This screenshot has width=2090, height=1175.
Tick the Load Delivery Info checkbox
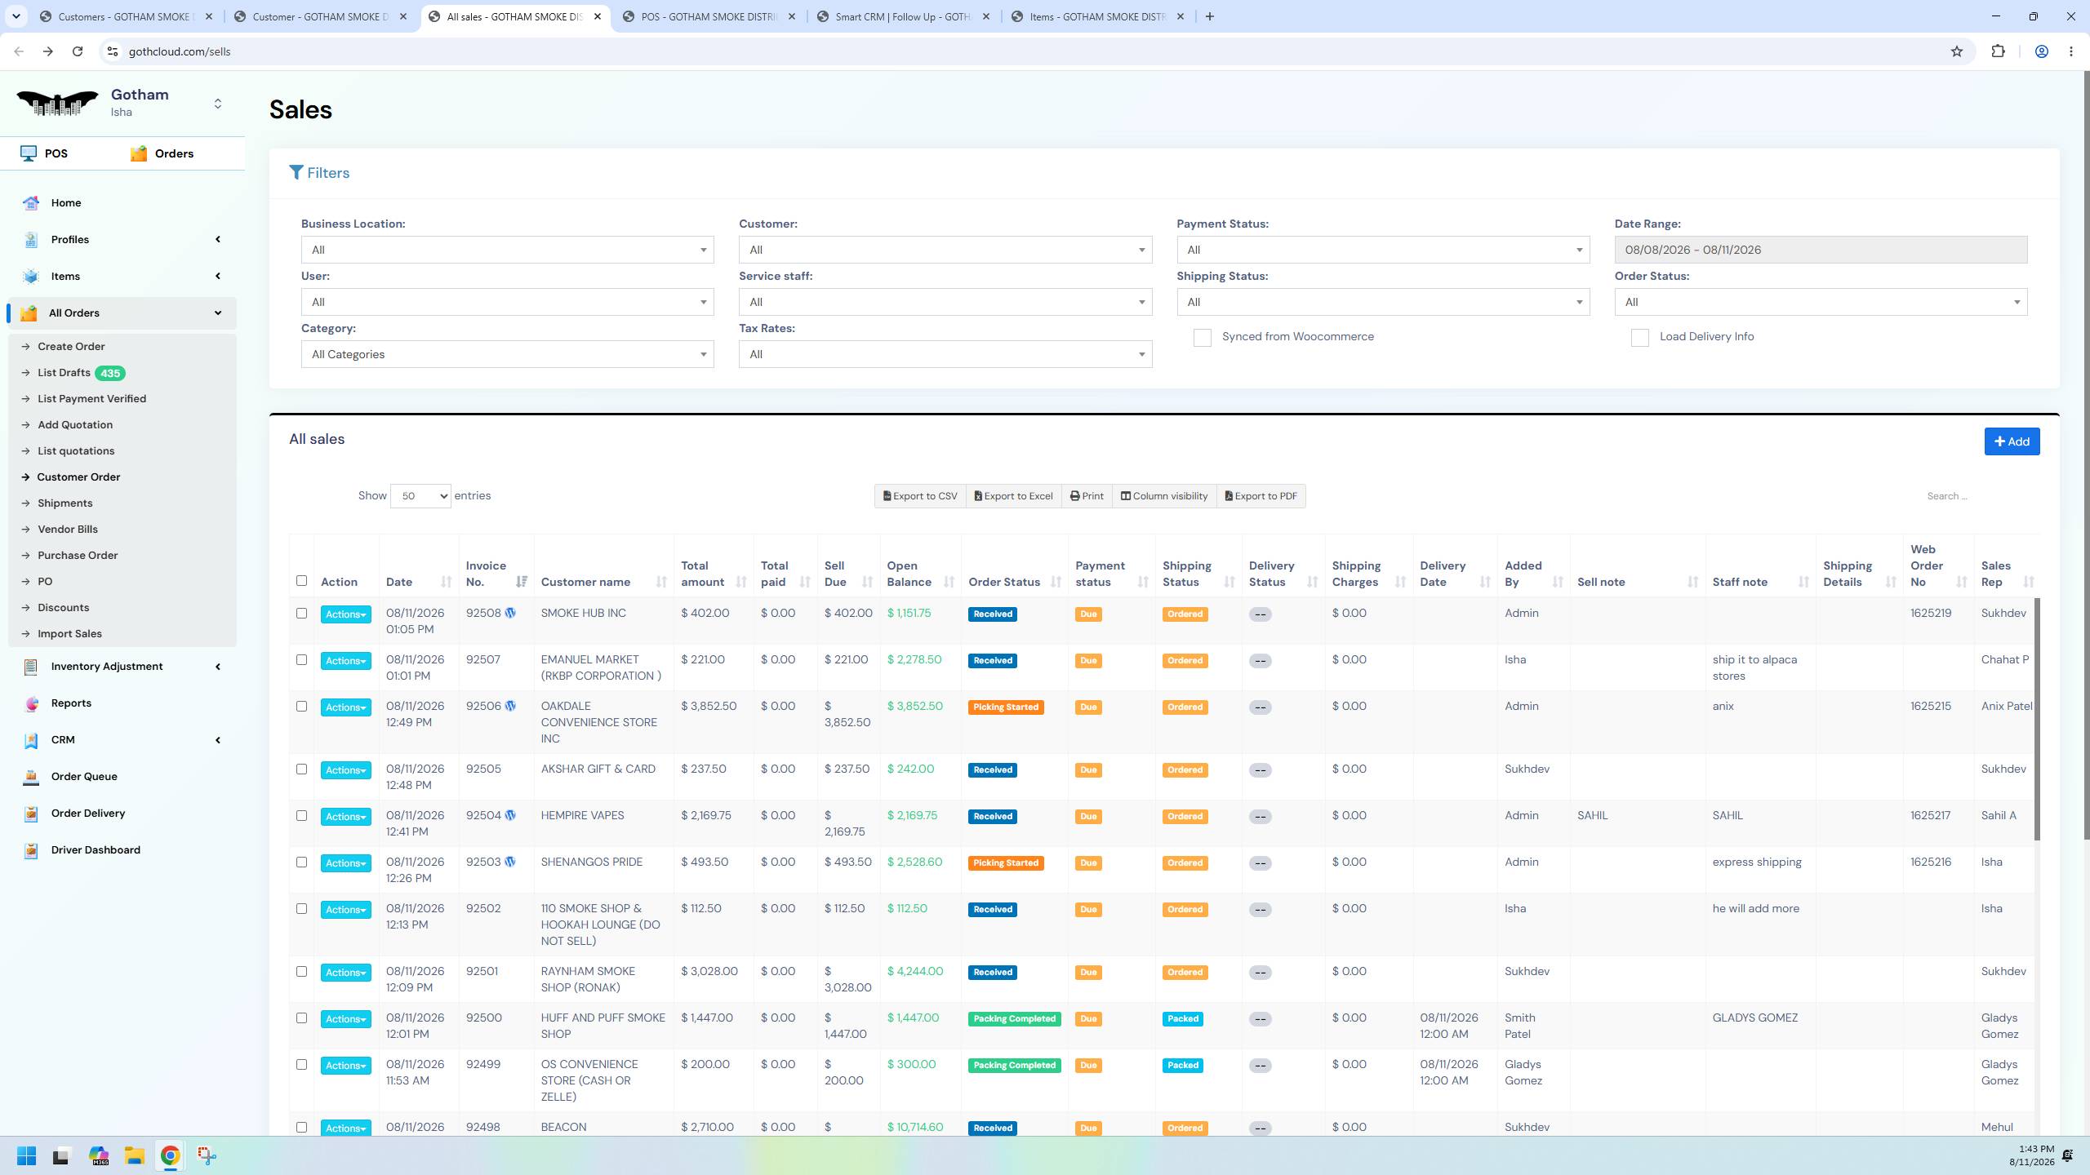click(1639, 338)
